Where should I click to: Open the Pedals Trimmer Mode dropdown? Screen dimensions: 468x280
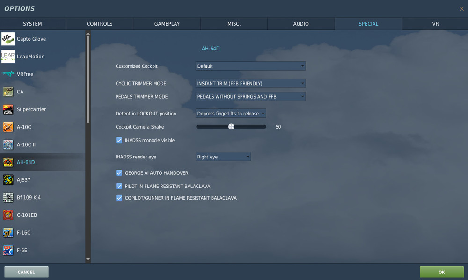pos(251,96)
